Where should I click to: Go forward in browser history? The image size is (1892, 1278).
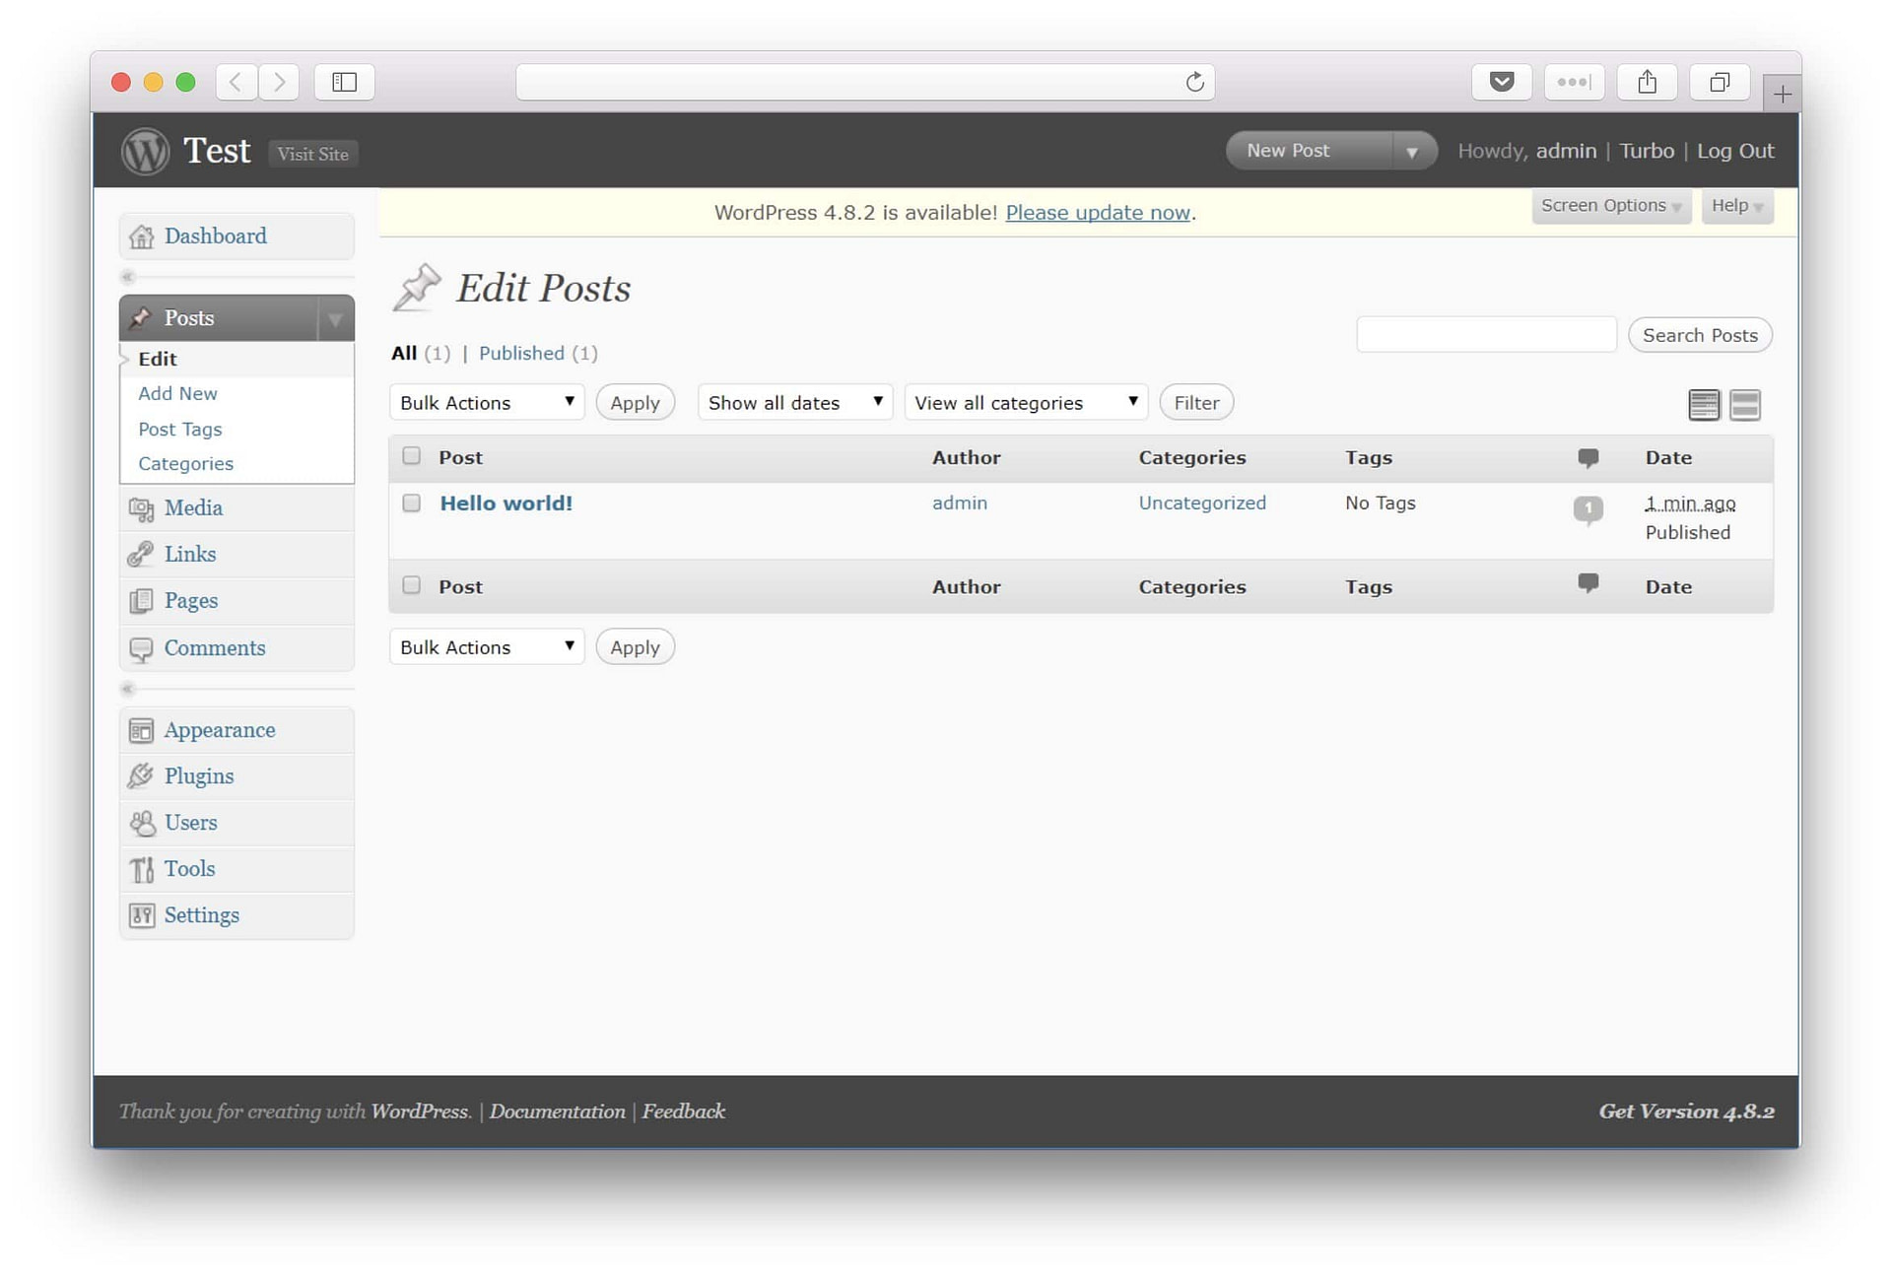click(x=279, y=82)
